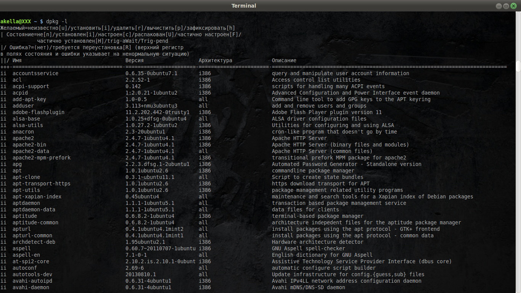The width and height of the screenshot is (521, 293).
Task: Click version '0.6.35-0ubuntu7.1'
Action: pos(151,73)
